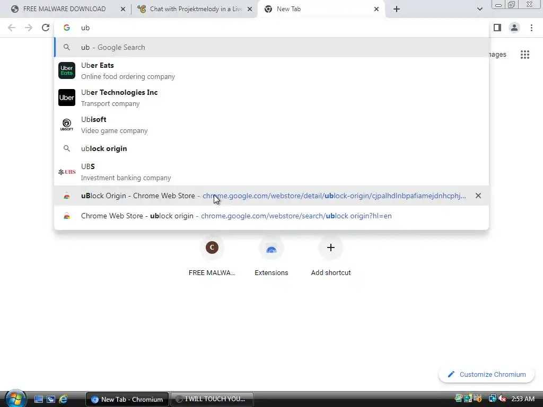Open the Windows Start orb
The height and width of the screenshot is (407, 543).
click(x=15, y=399)
